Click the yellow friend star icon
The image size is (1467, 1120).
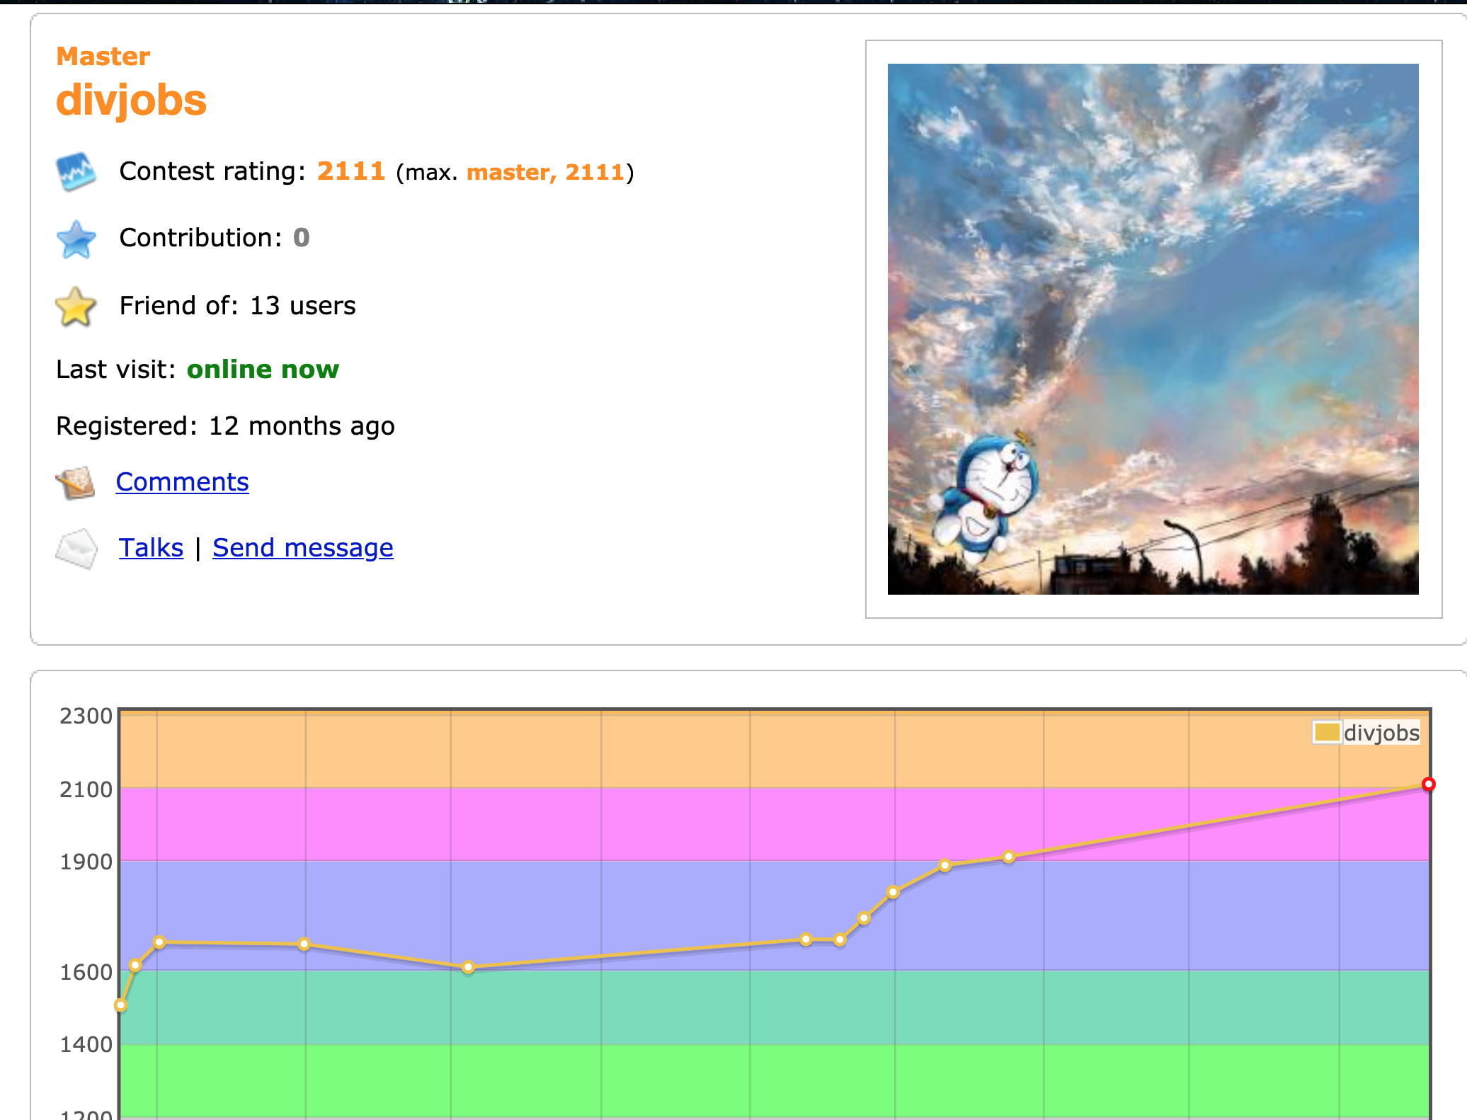click(75, 307)
